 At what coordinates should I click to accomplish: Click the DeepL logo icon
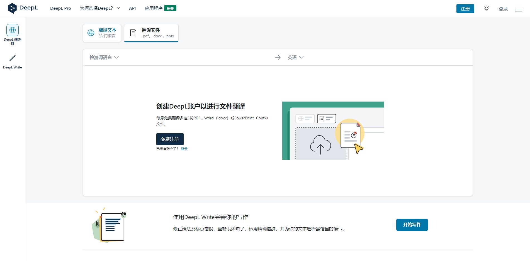[12, 8]
